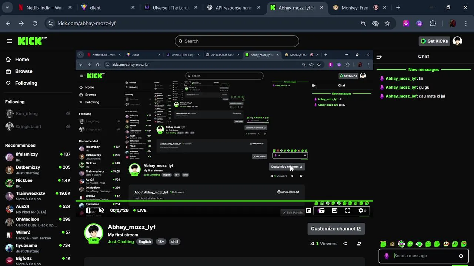The height and width of the screenshot is (266, 474).
Task: Open the browser zoom indicator
Action: click(364, 23)
